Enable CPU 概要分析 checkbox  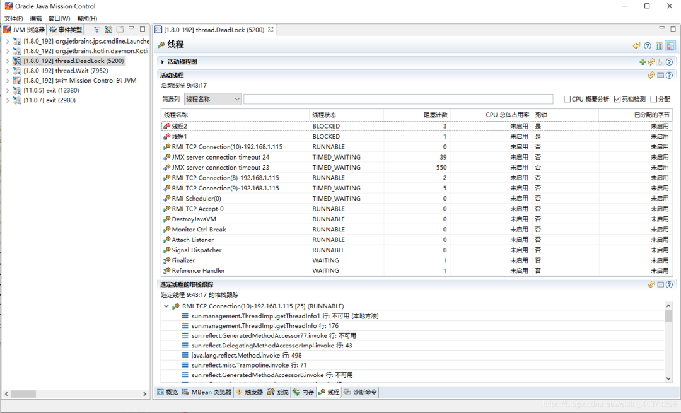click(567, 99)
